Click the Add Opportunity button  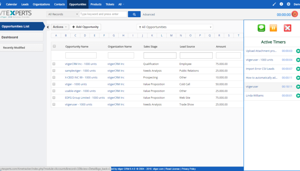tap(85, 27)
